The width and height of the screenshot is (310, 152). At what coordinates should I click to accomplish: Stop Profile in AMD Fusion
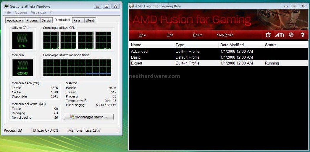225,35
